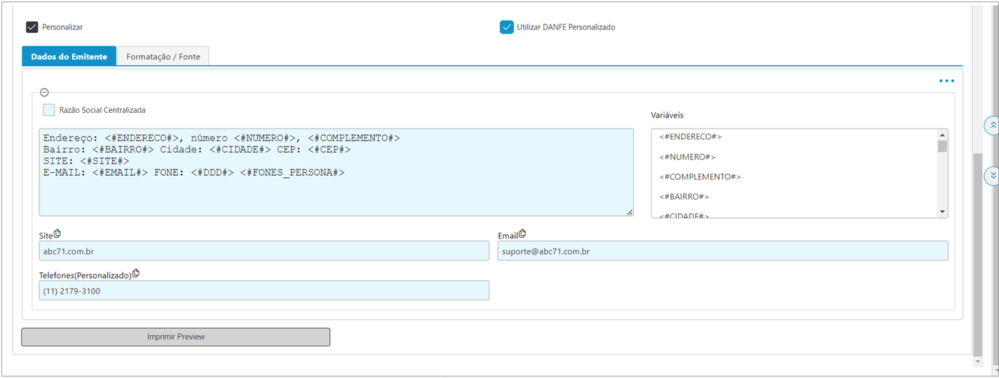Click copy icon beside Telefones(Personalizado)
Image resolution: width=999 pixels, height=378 pixels.
point(136,273)
